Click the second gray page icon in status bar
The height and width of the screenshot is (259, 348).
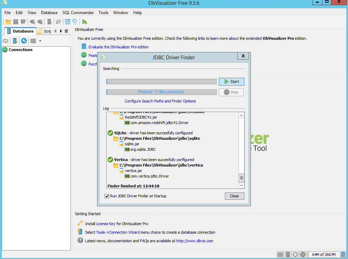[288, 254]
